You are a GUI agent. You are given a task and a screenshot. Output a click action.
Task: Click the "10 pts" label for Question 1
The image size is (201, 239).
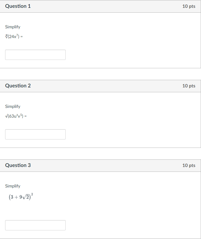(x=189, y=6)
